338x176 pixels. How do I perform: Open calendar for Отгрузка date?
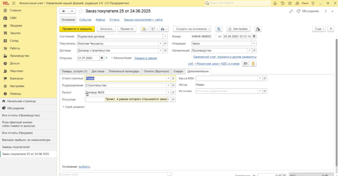click(x=102, y=58)
